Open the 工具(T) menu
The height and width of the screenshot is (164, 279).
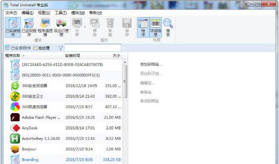pos(60,13)
